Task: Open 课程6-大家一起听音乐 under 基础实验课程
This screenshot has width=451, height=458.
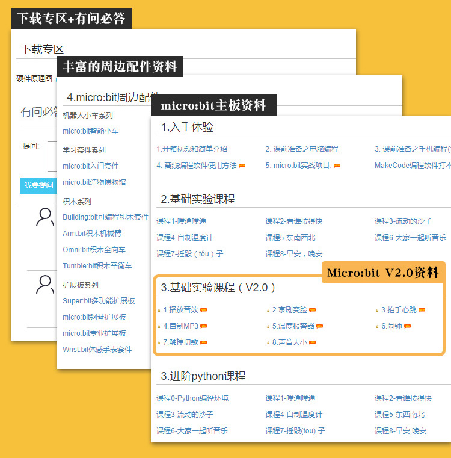Action: pyautogui.click(x=410, y=238)
